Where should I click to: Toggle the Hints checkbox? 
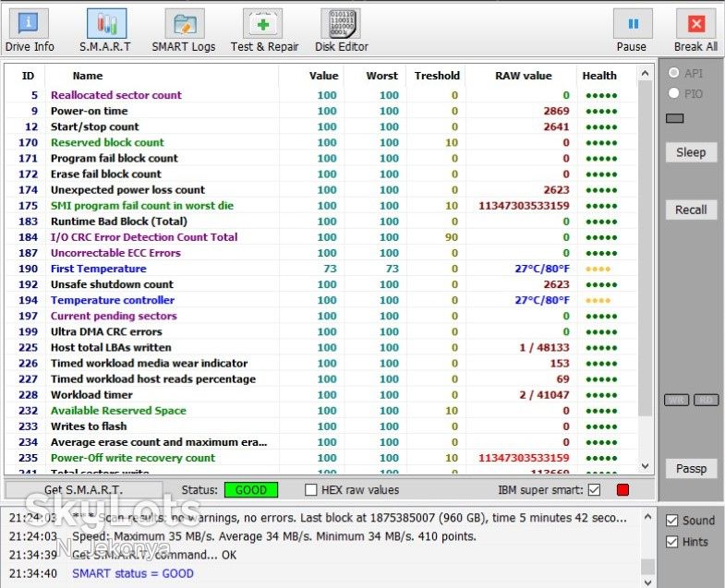coord(671,542)
